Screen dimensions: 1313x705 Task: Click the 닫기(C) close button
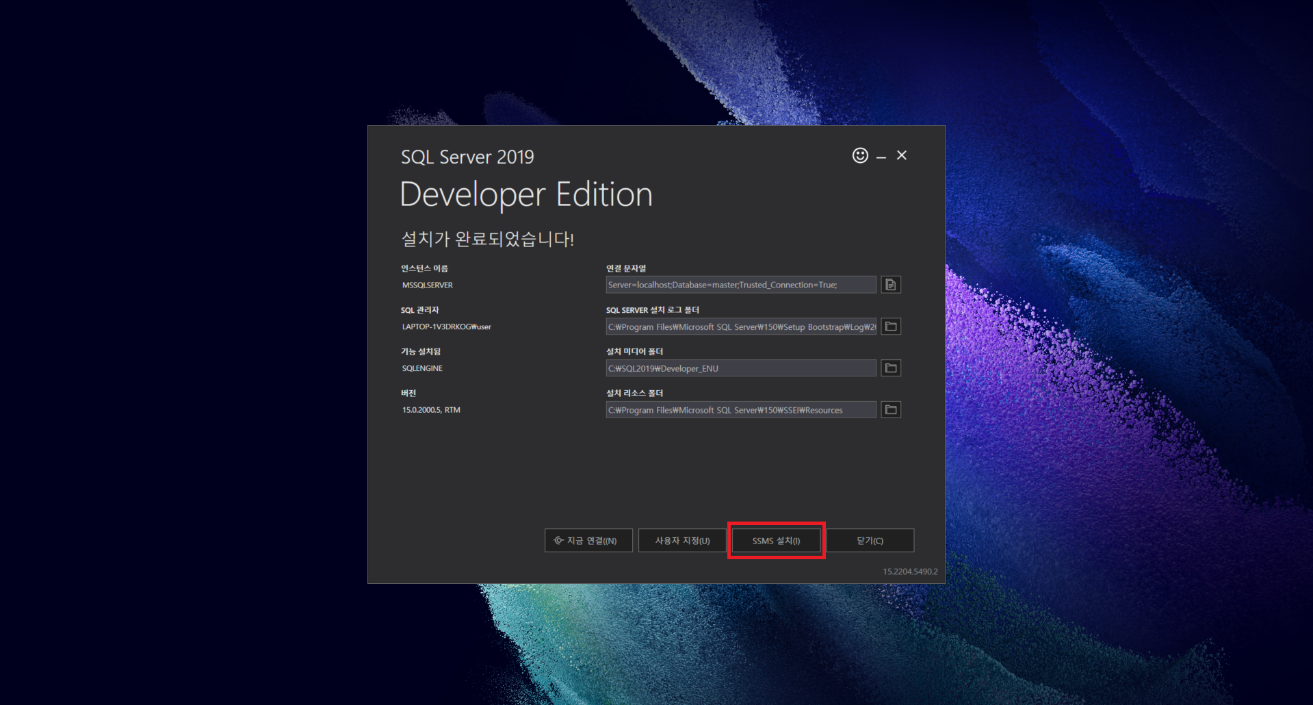pos(870,540)
